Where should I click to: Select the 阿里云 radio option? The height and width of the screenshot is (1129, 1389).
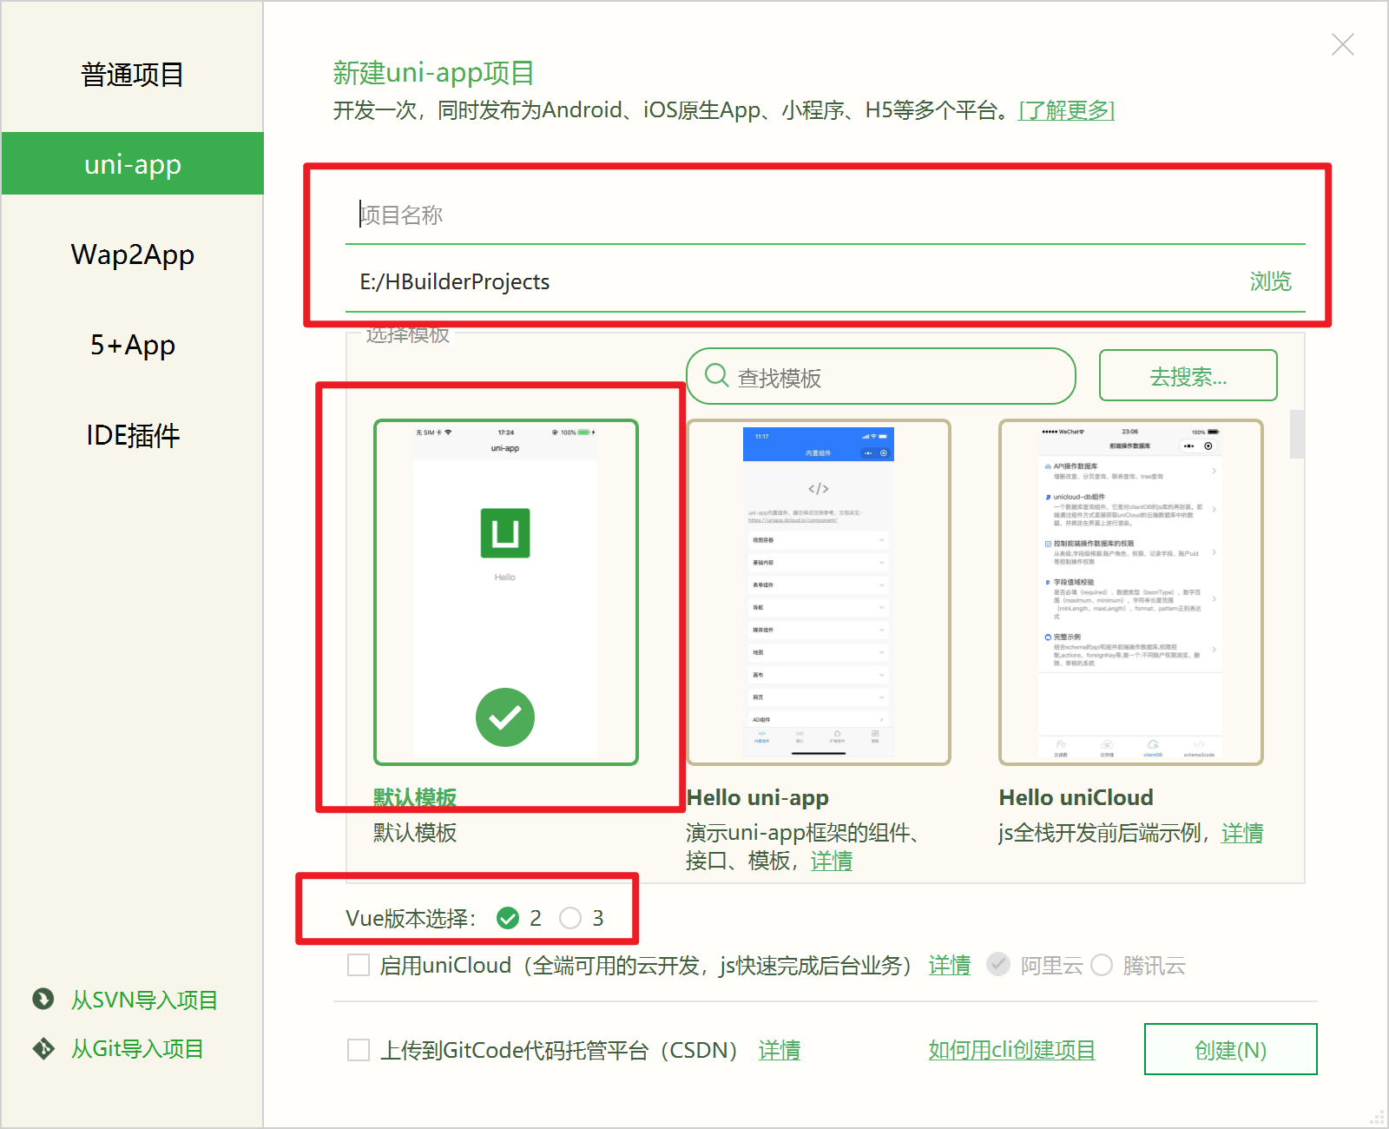998,964
